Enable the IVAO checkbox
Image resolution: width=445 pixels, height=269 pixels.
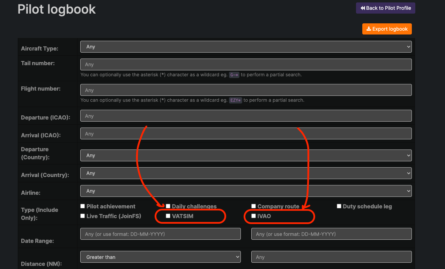253,216
